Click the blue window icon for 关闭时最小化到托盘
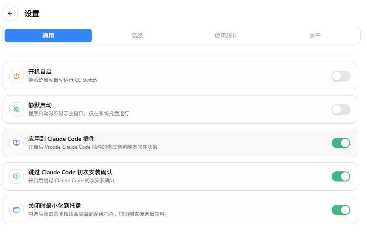The width and height of the screenshot is (367, 233). 16,210
